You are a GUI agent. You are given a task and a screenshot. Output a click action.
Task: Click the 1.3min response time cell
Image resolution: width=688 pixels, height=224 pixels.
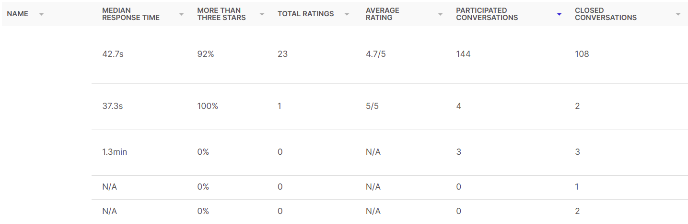115,152
